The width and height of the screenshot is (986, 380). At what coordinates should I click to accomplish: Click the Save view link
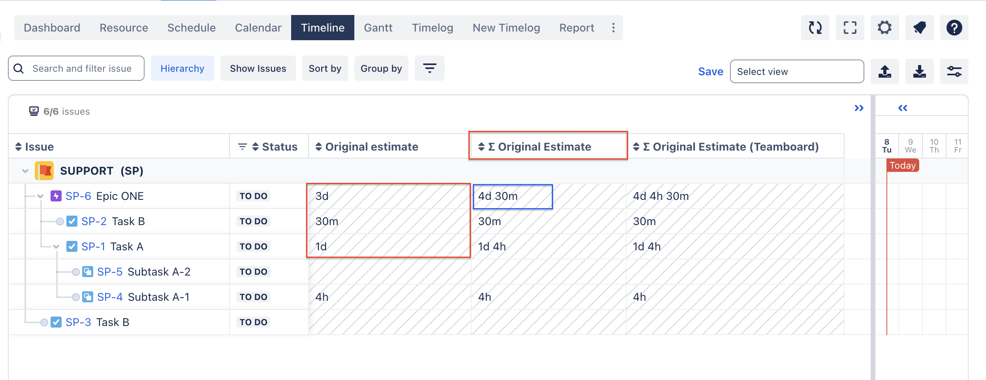(x=710, y=71)
